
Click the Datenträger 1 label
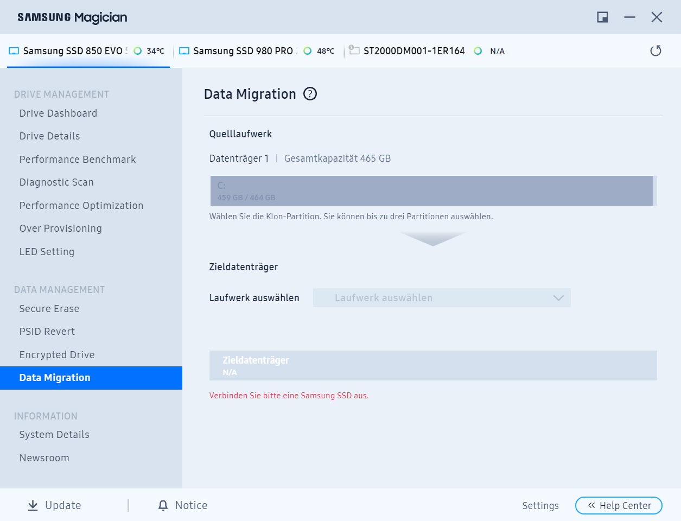(x=239, y=158)
